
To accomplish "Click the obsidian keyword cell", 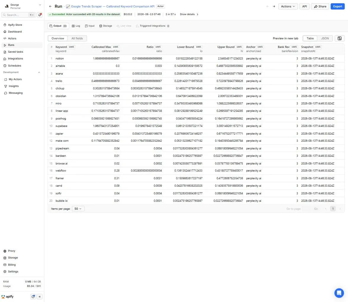I will tap(61, 96).
